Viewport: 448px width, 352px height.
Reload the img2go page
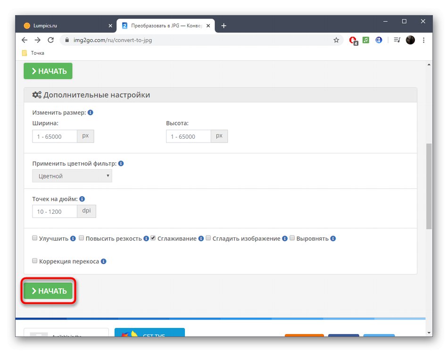coord(50,40)
